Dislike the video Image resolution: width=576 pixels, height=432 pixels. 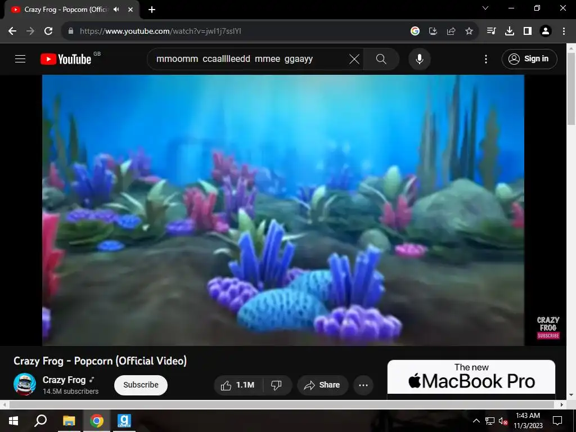pos(277,385)
